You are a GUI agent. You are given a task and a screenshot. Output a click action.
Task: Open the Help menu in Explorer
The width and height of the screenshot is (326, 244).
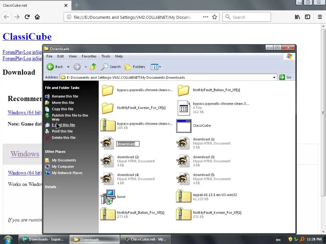(x=119, y=56)
